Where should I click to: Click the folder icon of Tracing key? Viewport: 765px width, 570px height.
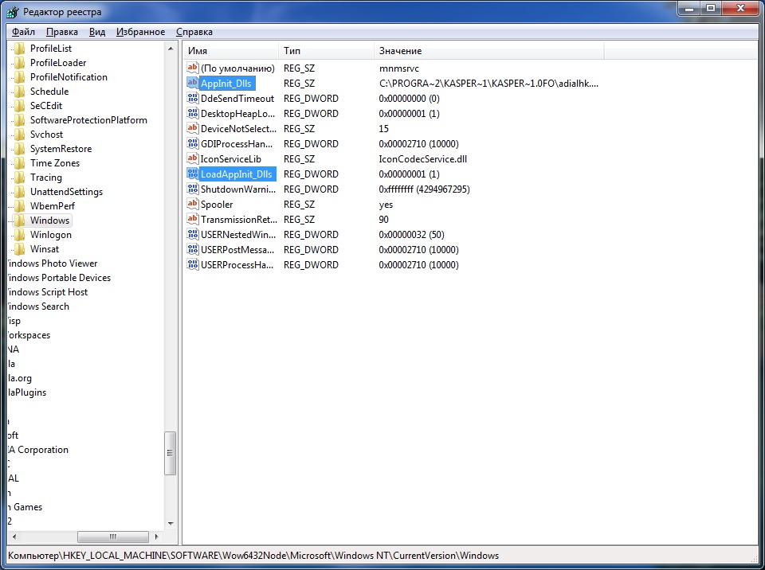(19, 177)
